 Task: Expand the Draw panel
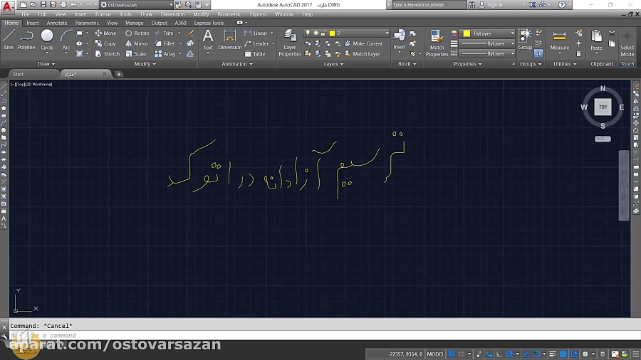46,63
